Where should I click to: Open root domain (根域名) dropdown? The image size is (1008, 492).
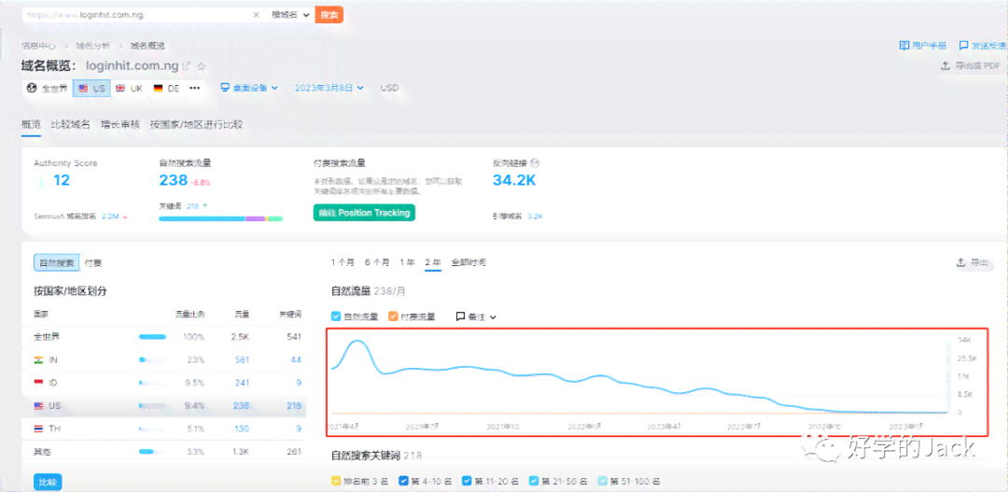point(290,14)
